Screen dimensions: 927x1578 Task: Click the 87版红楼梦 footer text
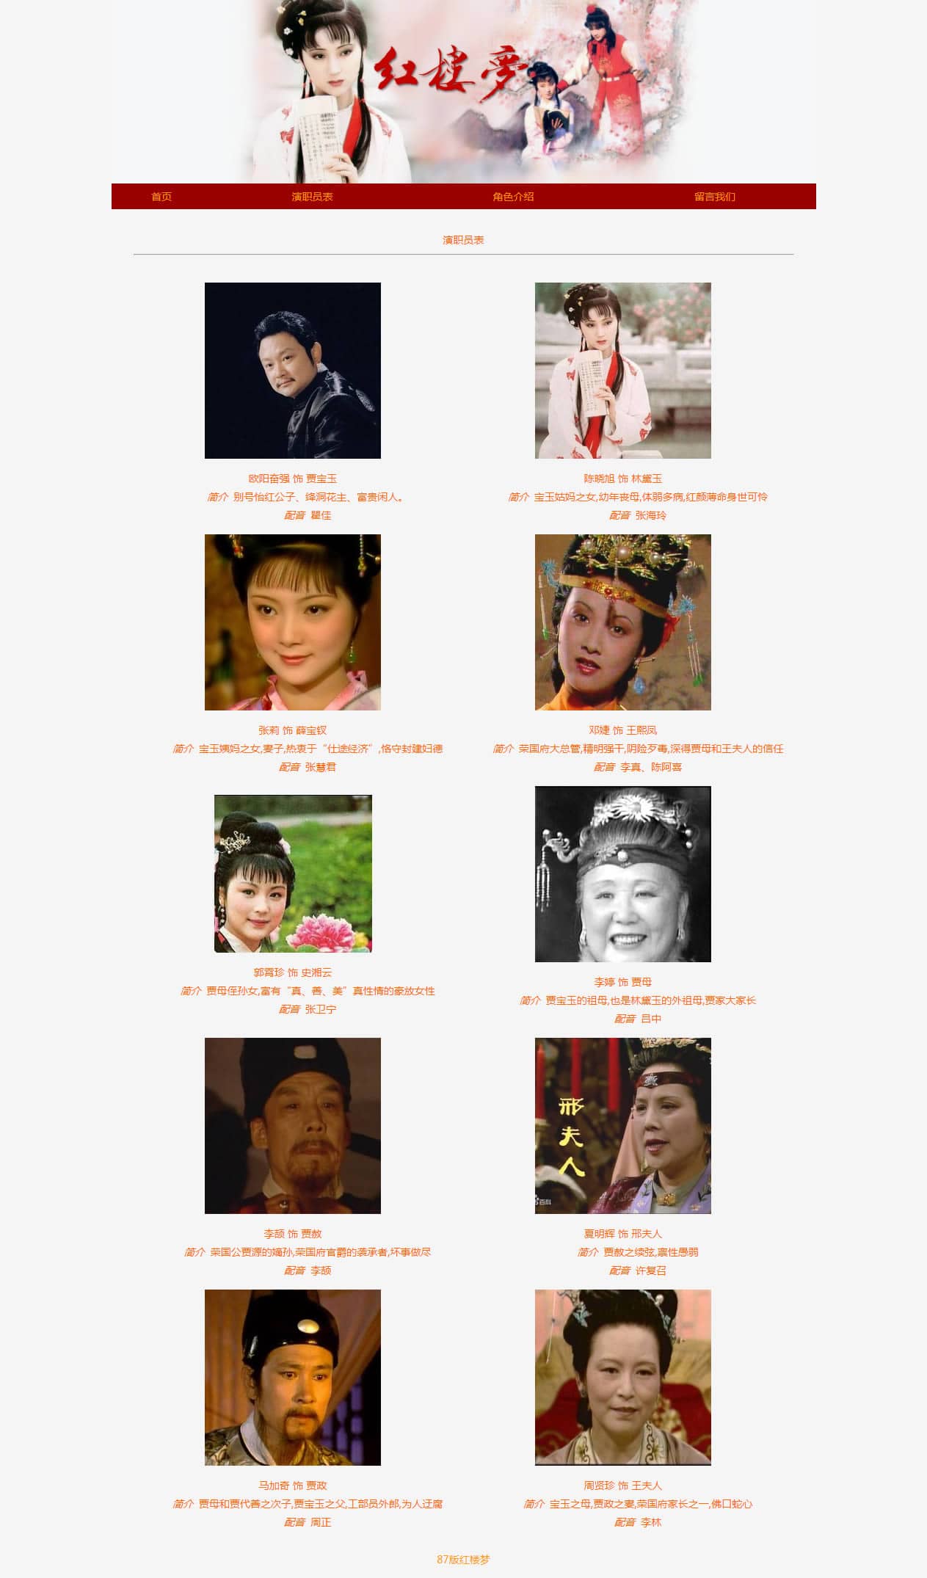coord(463,1560)
